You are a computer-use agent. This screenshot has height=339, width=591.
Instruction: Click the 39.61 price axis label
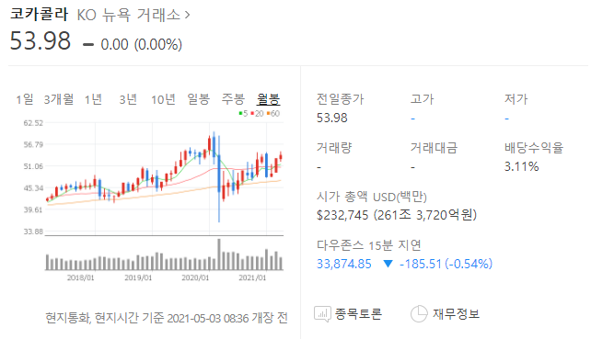tap(33, 209)
